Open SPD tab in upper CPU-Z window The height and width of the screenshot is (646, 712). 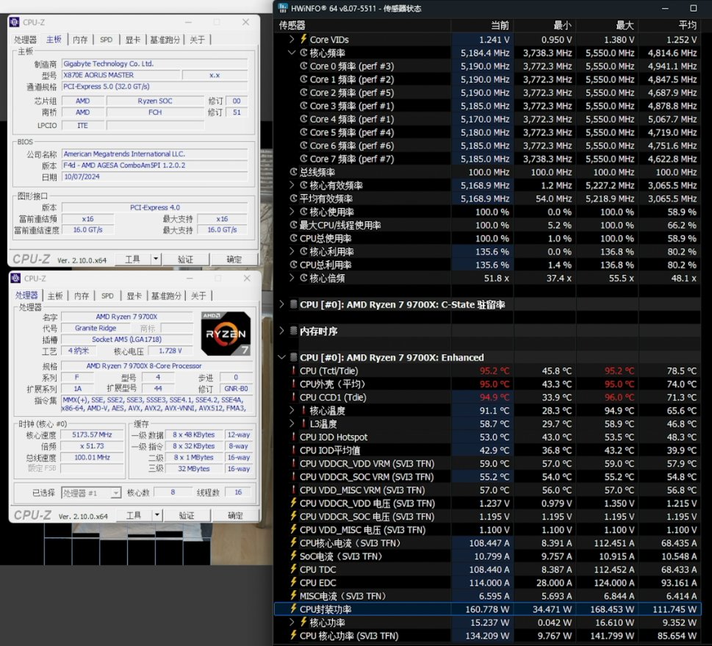pos(107,40)
